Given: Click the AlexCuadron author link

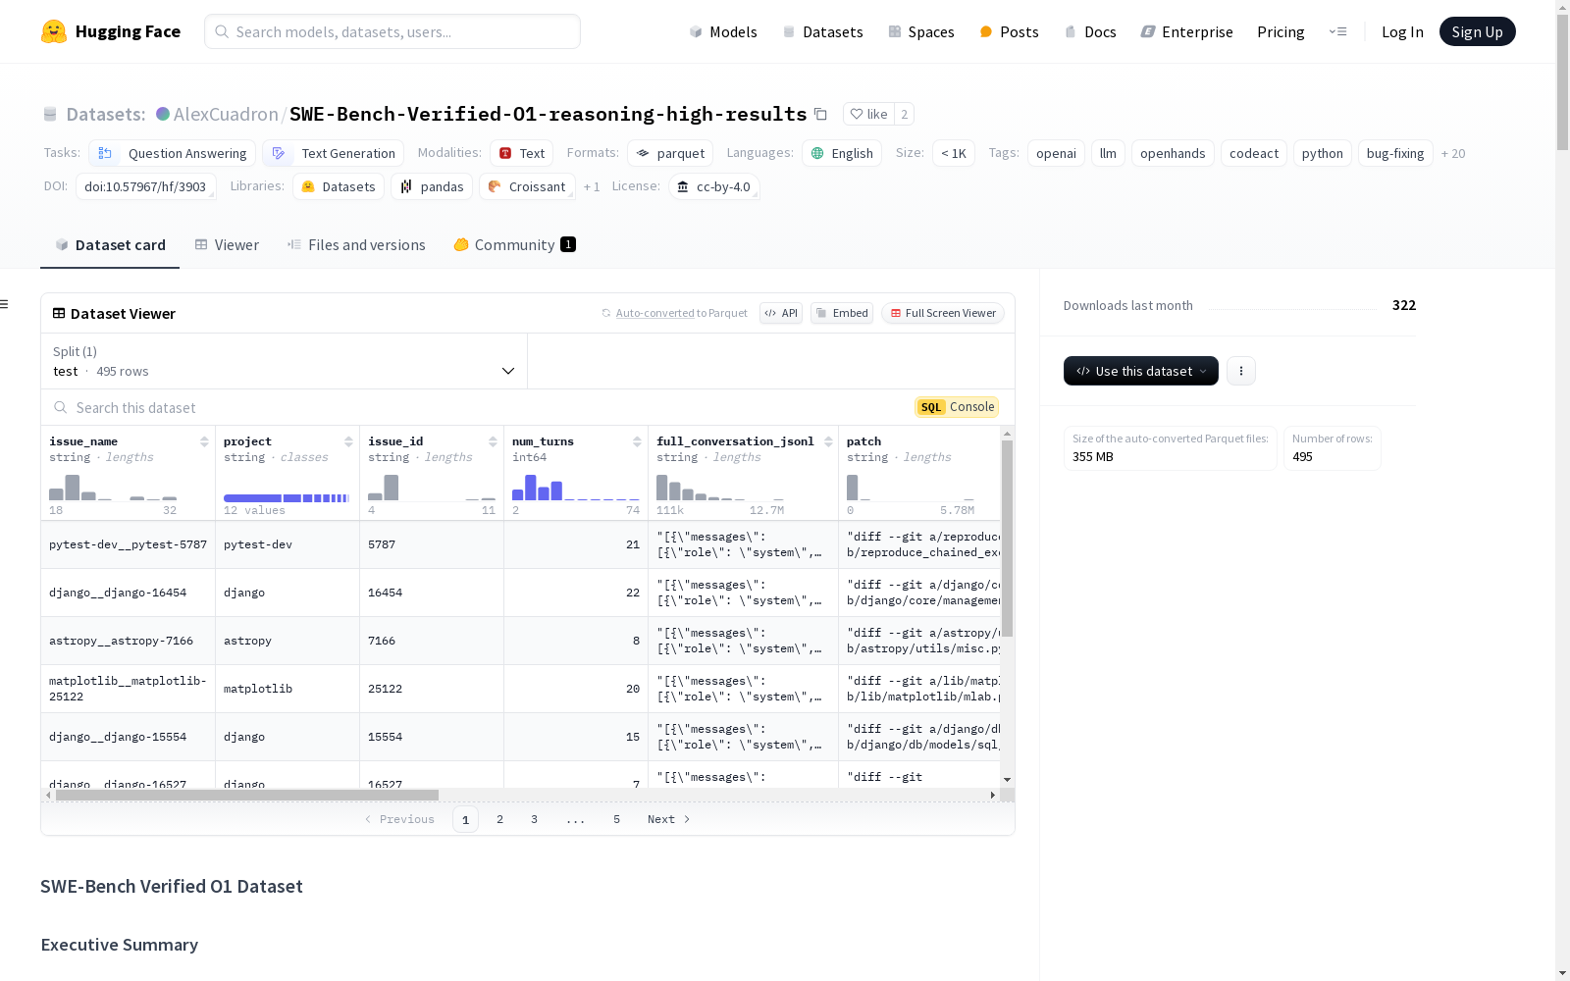Looking at the screenshot, I should pos(226,114).
